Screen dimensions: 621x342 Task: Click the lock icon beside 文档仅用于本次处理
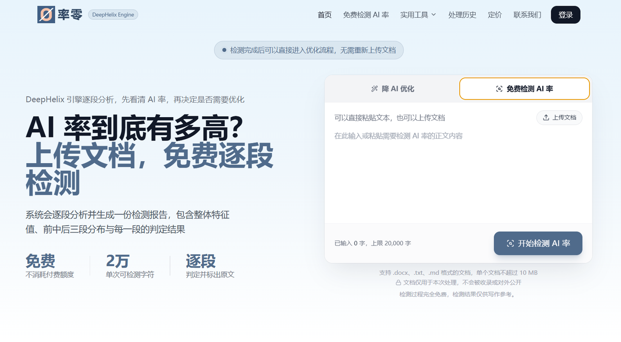point(398,283)
